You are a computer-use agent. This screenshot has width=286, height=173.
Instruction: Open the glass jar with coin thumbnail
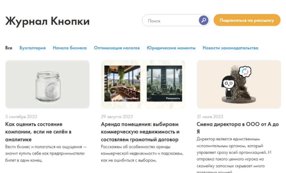[x=47, y=84]
